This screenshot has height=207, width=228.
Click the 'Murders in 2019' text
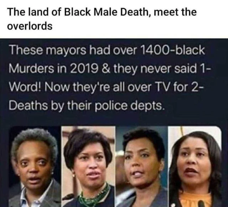click(x=53, y=68)
